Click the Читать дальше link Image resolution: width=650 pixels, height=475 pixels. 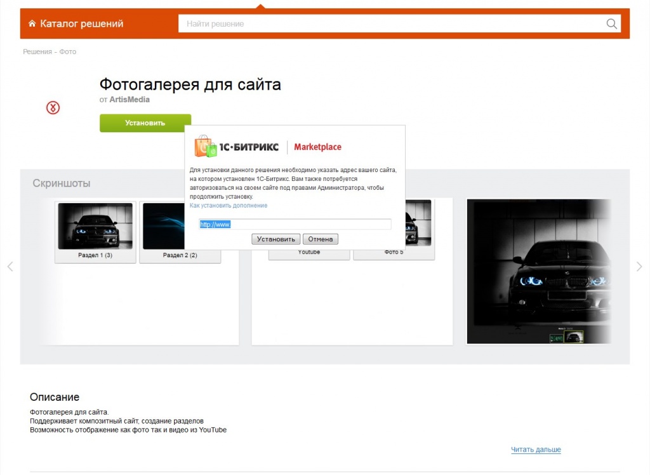click(536, 449)
